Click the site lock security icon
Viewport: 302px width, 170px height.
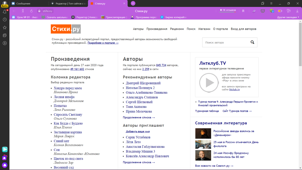(39, 11)
